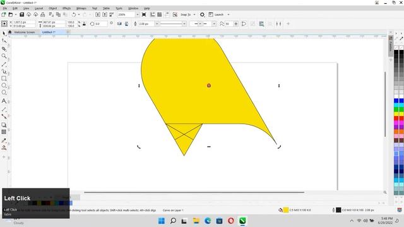Open the Options gear icon
The image size is (404, 227).
pyautogui.click(x=202, y=15)
